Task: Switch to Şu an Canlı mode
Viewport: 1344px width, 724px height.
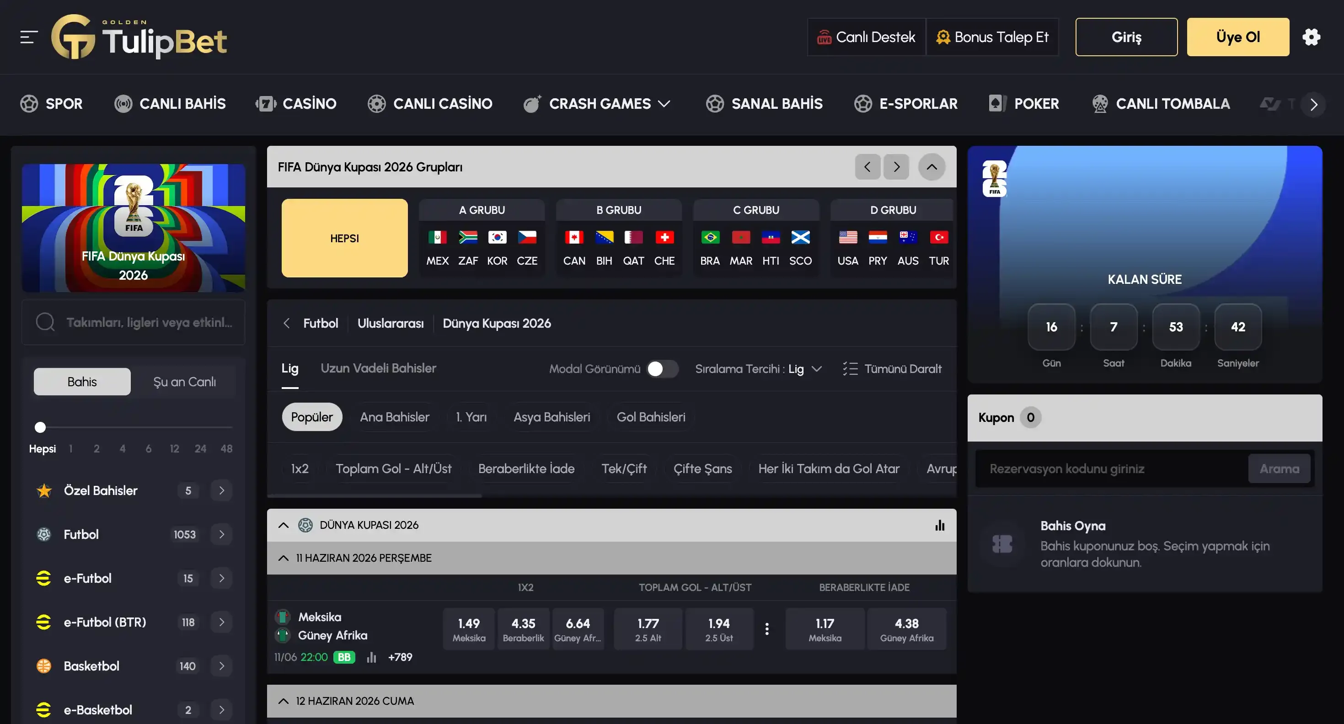Action: [x=185, y=382]
